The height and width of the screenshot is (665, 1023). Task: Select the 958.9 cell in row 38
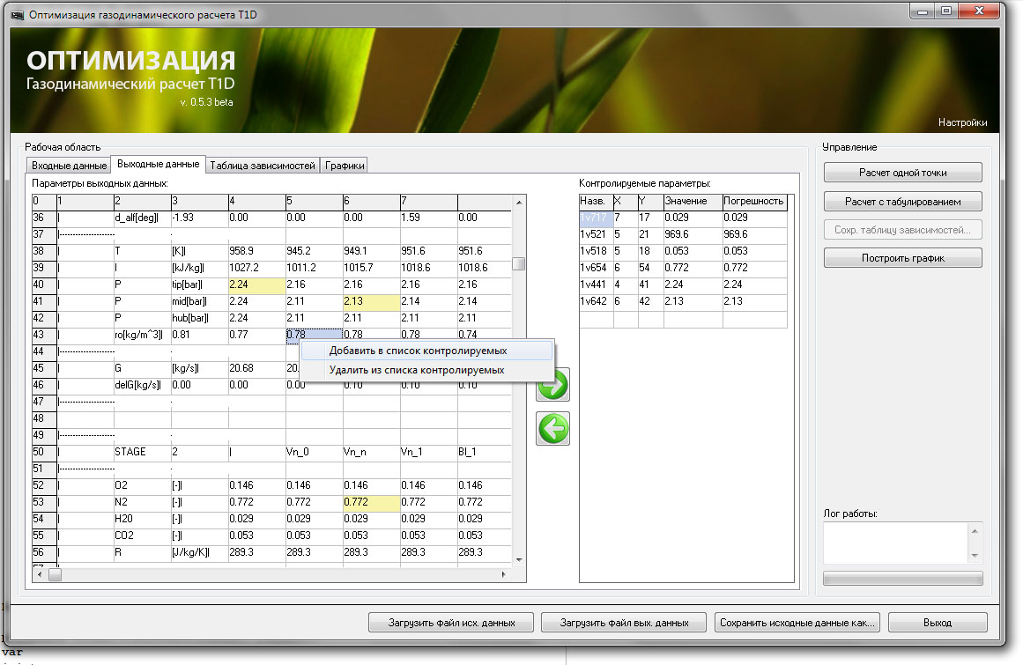click(x=256, y=251)
